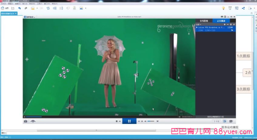Viewport: 257px width, 140px height.
Task: Add a boundary to topics
Action: coord(54,8)
